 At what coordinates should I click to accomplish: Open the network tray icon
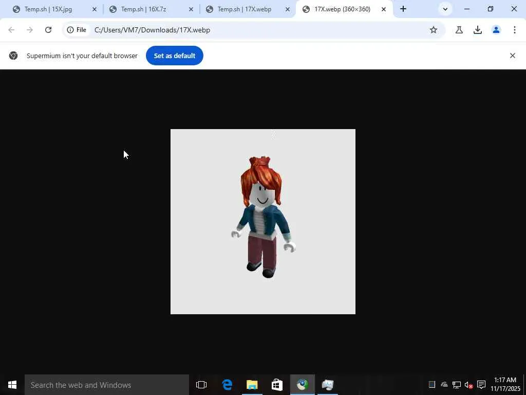pos(456,385)
